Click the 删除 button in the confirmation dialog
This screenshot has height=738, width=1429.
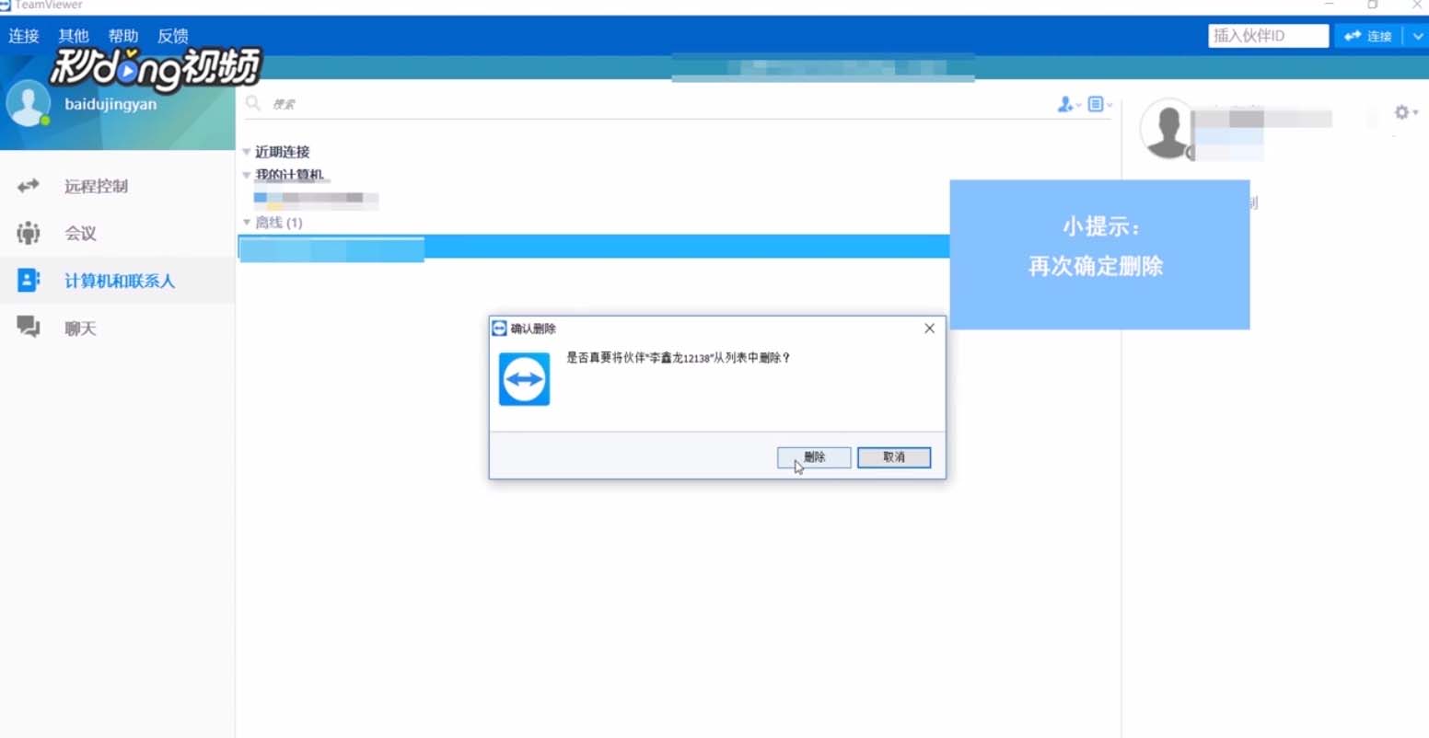pos(814,457)
